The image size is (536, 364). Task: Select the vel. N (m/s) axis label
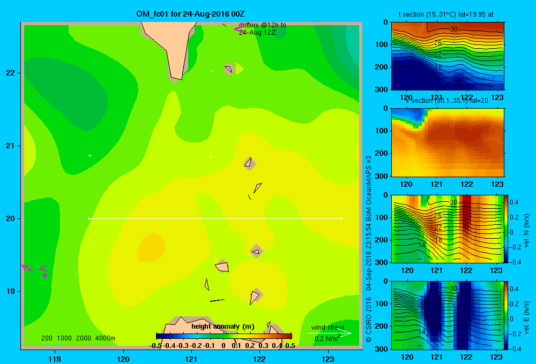(526, 231)
